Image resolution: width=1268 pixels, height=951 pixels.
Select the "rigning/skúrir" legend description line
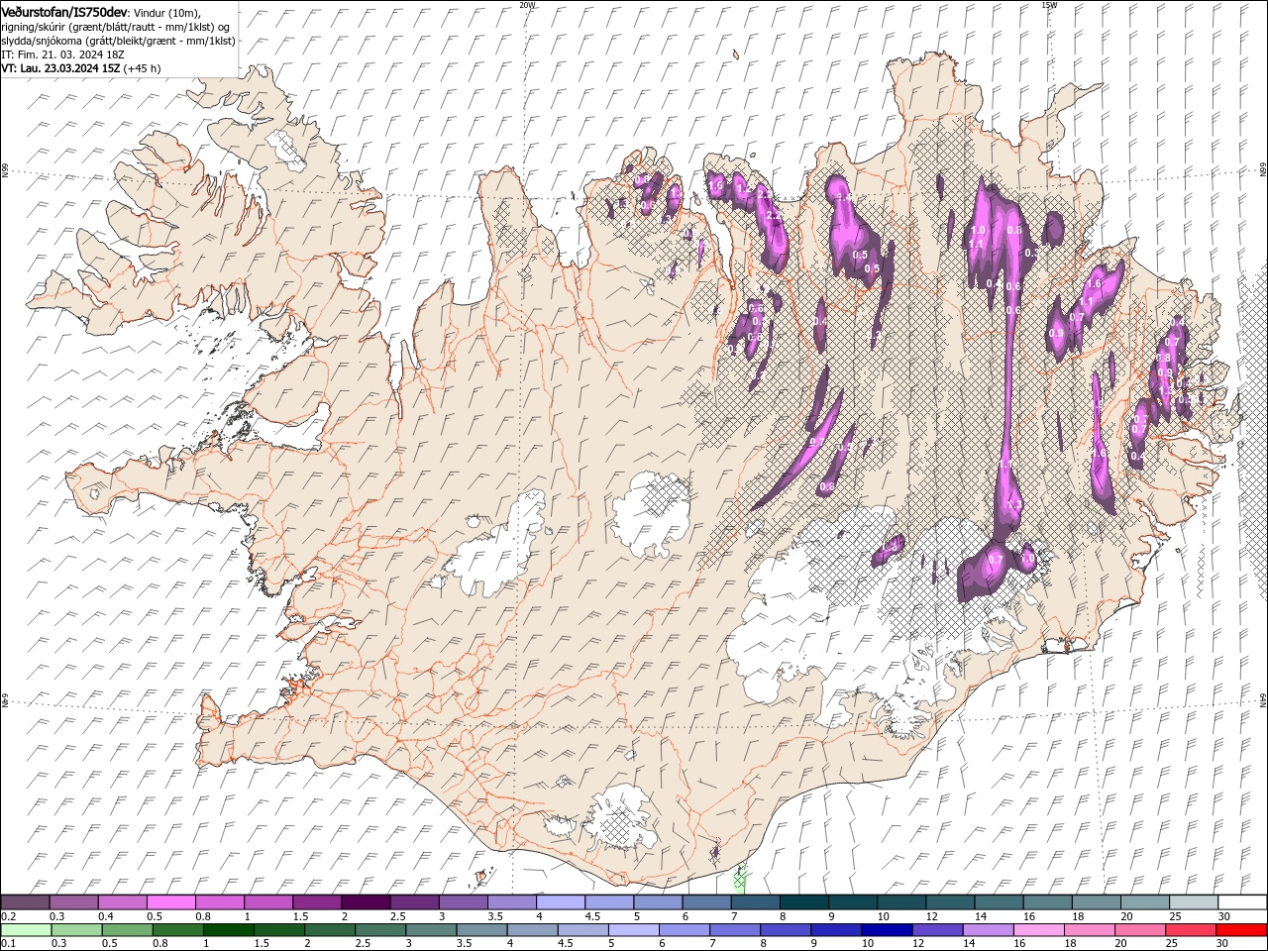pos(117,26)
